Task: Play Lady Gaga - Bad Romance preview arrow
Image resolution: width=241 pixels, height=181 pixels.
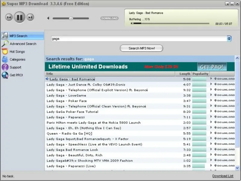Action: pyautogui.click(x=211, y=79)
